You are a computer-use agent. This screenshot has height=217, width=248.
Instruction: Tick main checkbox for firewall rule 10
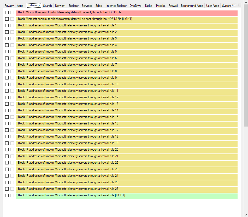coord(7,84)
